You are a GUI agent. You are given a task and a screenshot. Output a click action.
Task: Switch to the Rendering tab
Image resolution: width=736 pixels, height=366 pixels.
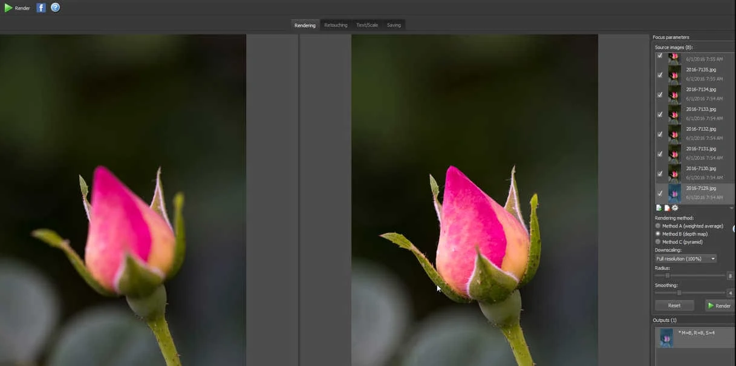(x=305, y=25)
